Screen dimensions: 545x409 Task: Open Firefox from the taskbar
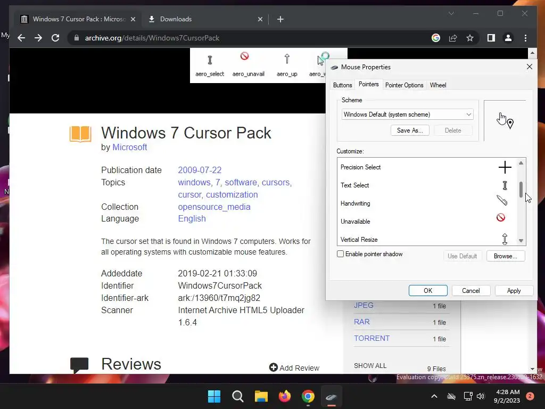point(285,396)
